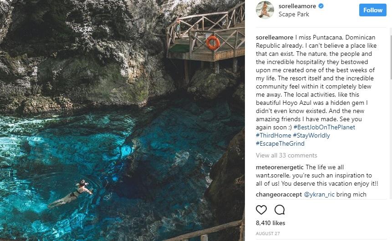Click the AUGUST 27 post date
The height and width of the screenshot is (241, 392).
tap(267, 233)
